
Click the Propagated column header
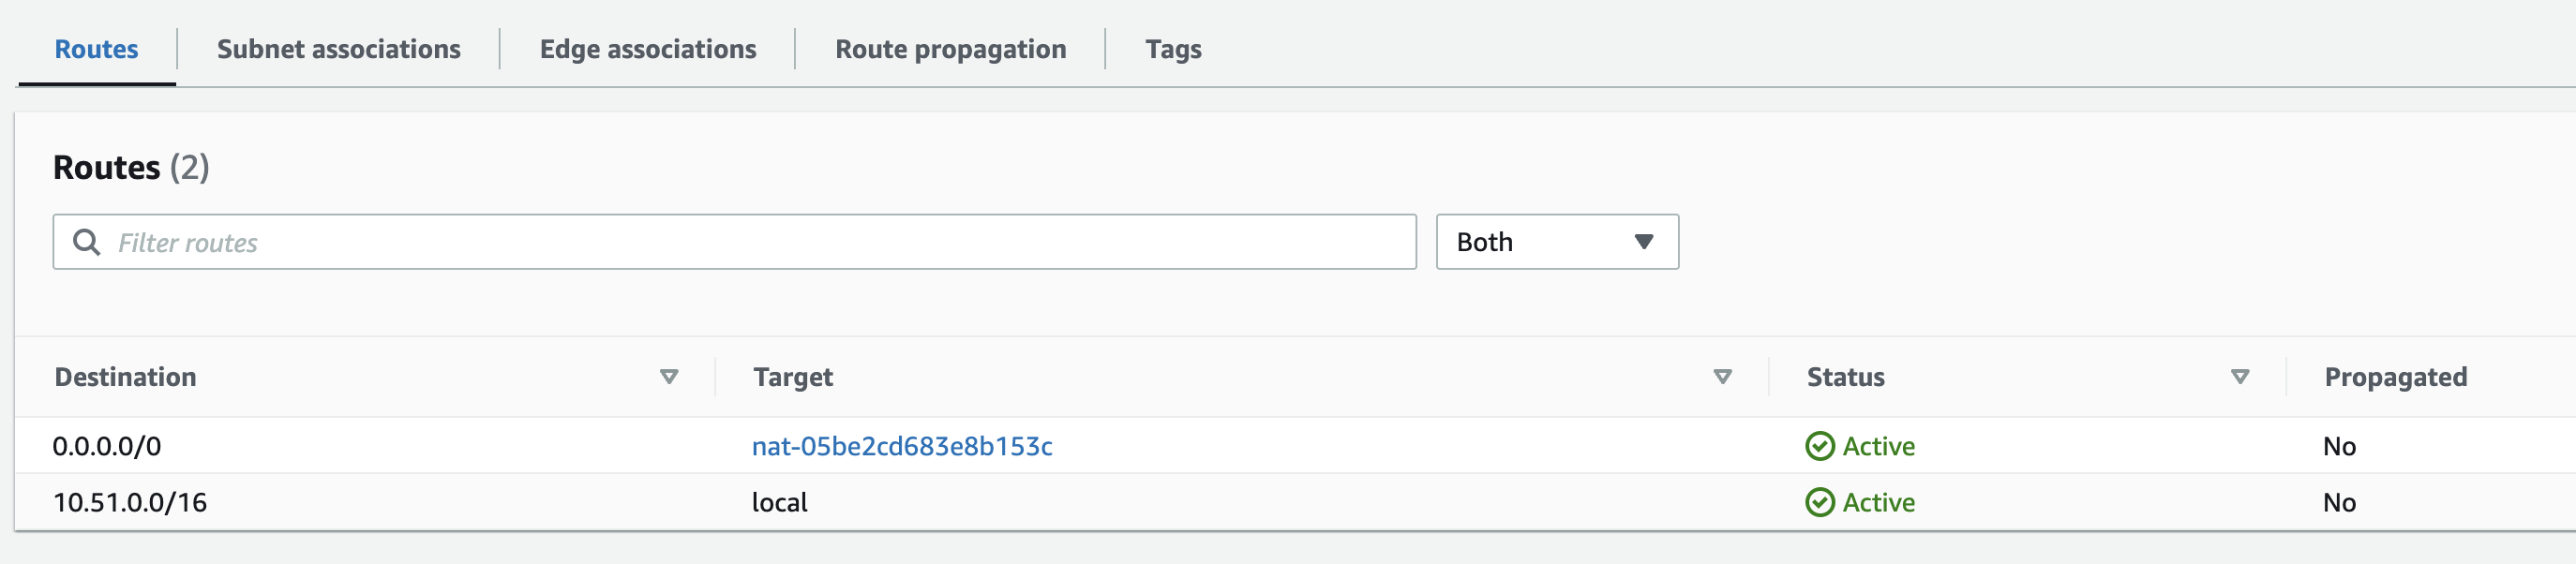[x=2394, y=377]
